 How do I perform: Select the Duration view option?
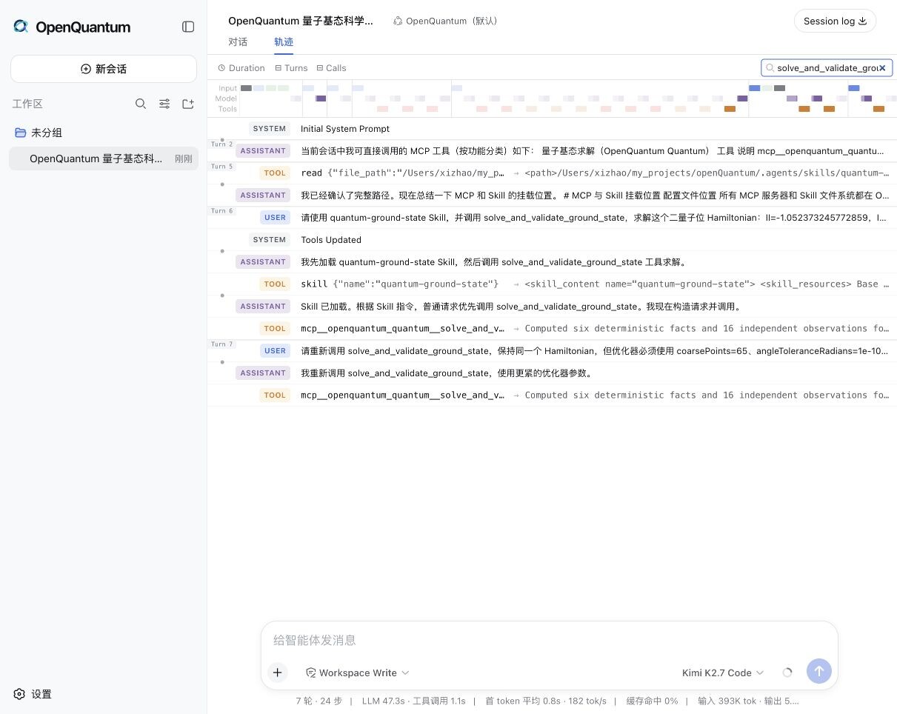(x=241, y=68)
